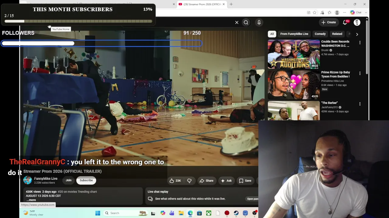Open Windows Start menu
This screenshot has width=389, height=218.
click(x=98, y=213)
